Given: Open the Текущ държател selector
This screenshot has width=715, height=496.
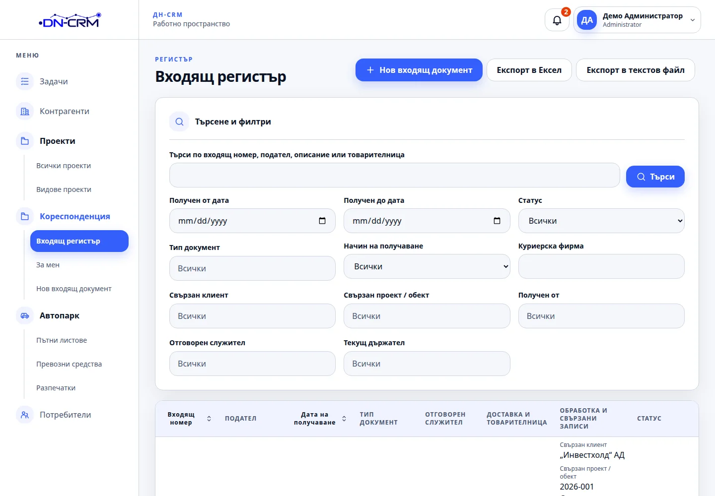Looking at the screenshot, I should coord(427,364).
